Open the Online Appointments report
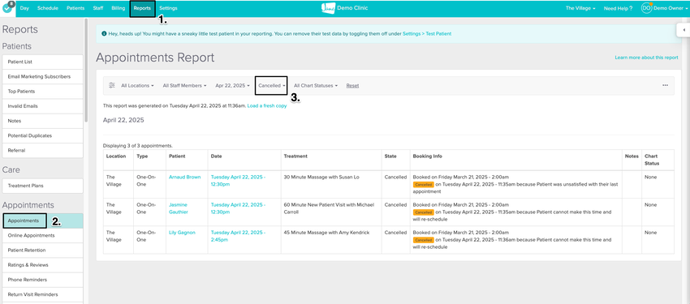690x304 pixels. pos(43,235)
